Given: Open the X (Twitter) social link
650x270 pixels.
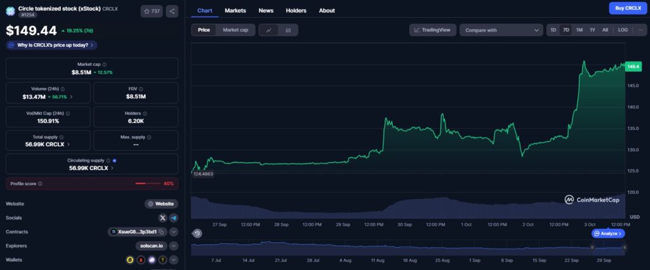Looking at the screenshot, I should [162, 217].
